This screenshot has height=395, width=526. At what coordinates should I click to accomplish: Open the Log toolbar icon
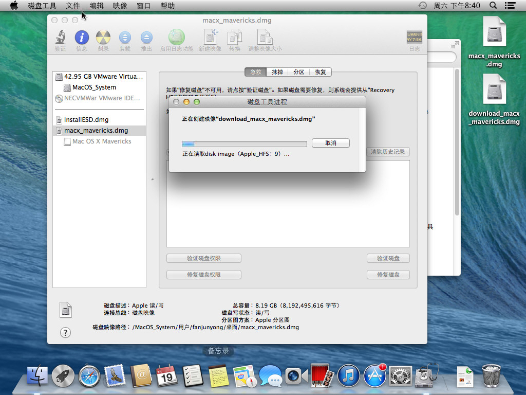[415, 37]
